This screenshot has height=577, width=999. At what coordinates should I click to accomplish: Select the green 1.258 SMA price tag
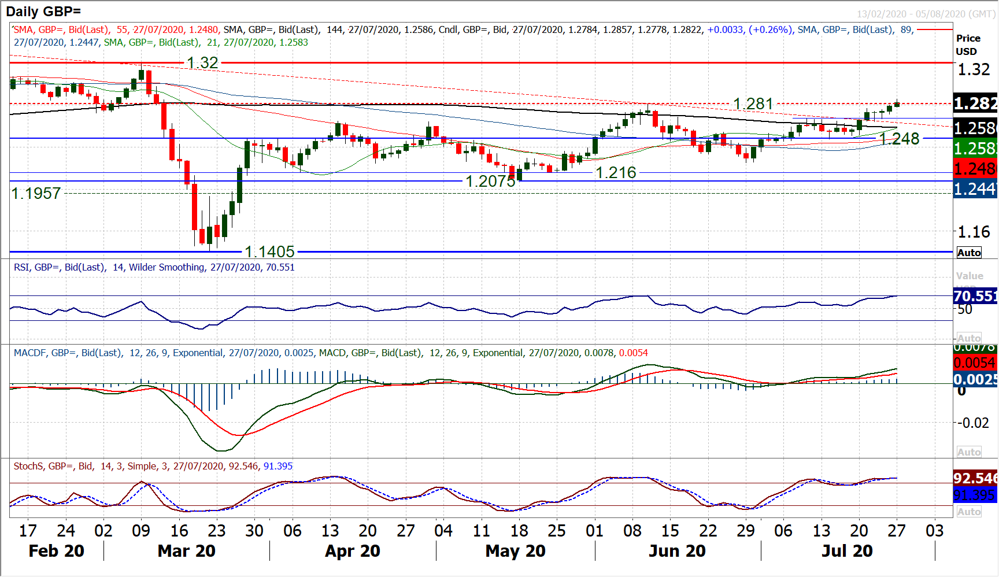(x=975, y=149)
